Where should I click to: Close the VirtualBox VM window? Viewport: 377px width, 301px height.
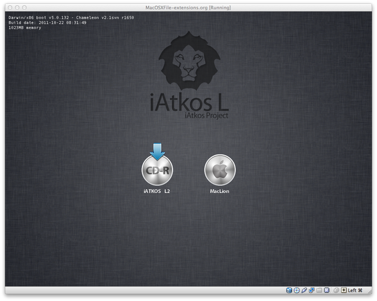10,8
